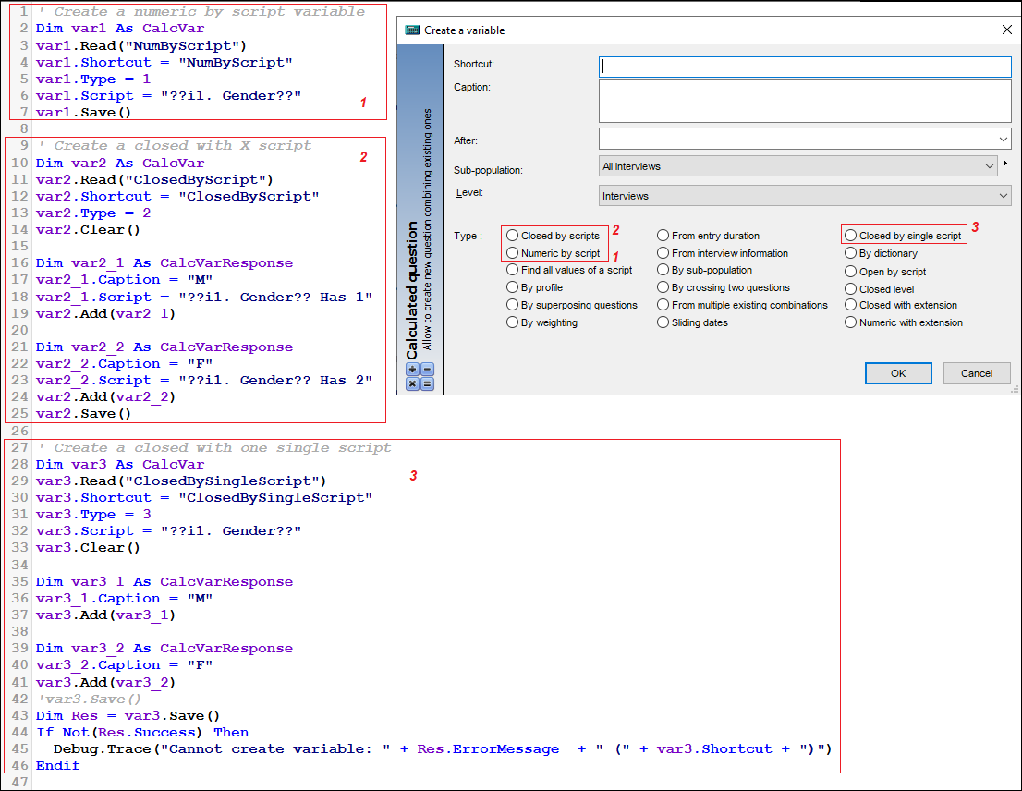This screenshot has height=791, width=1022.
Task: Click the equals icon in dialog sidebar
Action: [428, 383]
